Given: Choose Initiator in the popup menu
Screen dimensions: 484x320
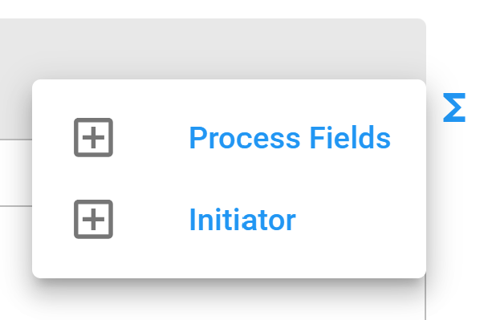Looking at the screenshot, I should (242, 220).
